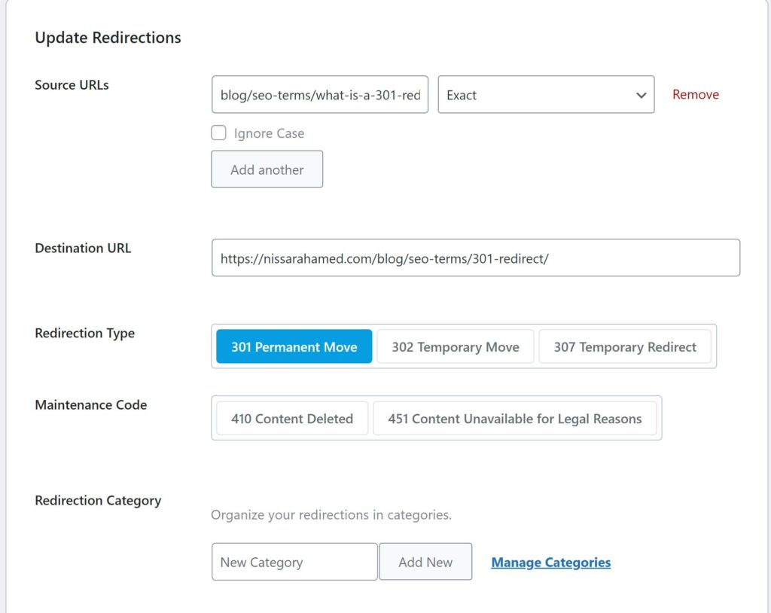771x613 pixels.
Task: Click the Redirection Category label
Action: coord(98,500)
